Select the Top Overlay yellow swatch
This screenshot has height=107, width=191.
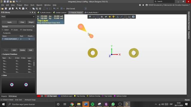[x=75, y=96]
